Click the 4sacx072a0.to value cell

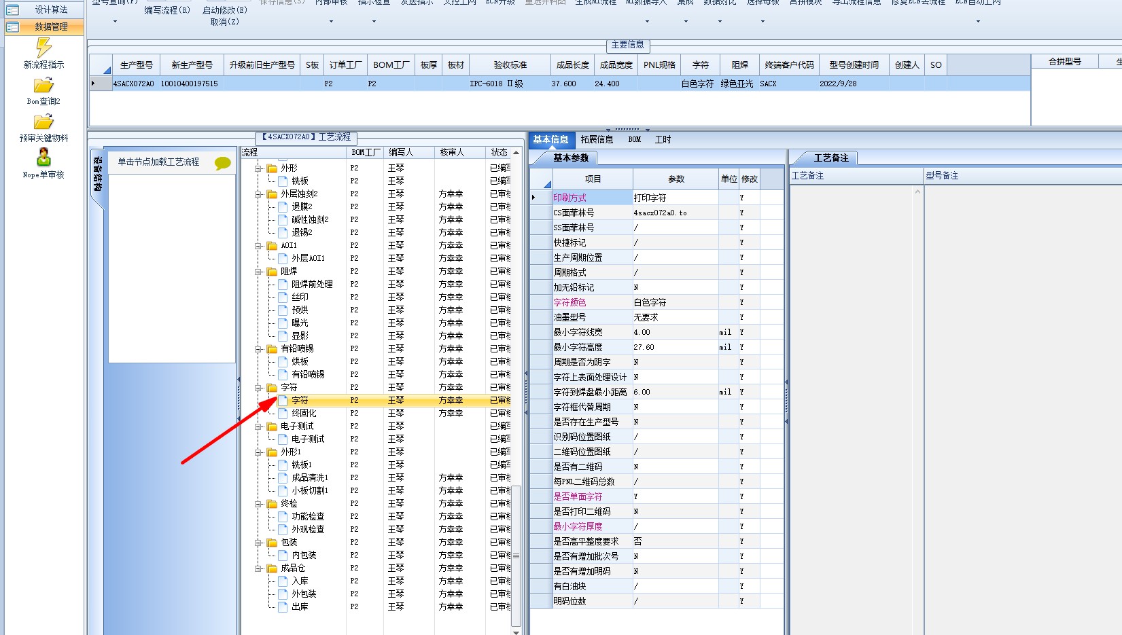point(676,213)
